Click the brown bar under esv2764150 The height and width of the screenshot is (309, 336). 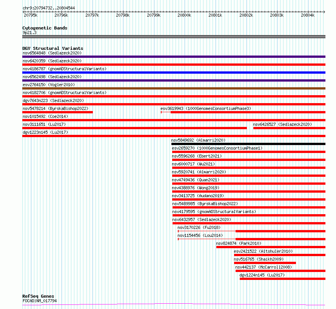(x=174, y=88)
